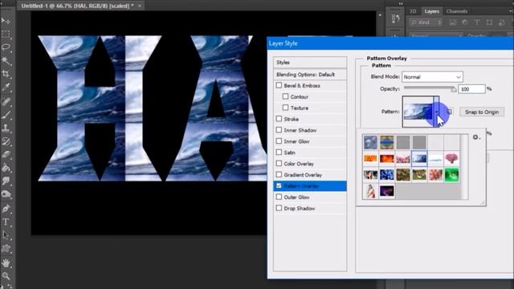Select the Brush tool
This screenshot has height=289, width=514.
(x=6, y=115)
